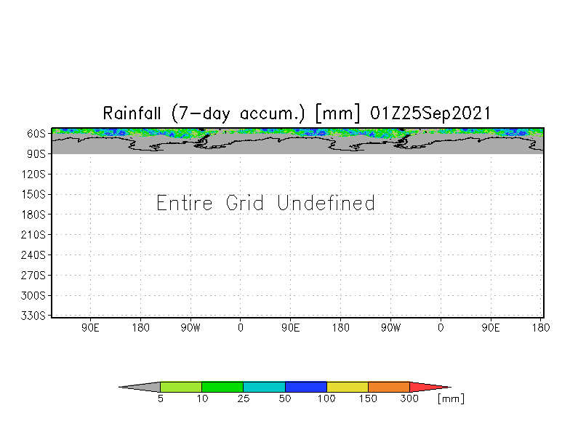Select the cyan 25-50 mm swatch
Image resolution: width=570 pixels, height=445 pixels.
click(265, 387)
